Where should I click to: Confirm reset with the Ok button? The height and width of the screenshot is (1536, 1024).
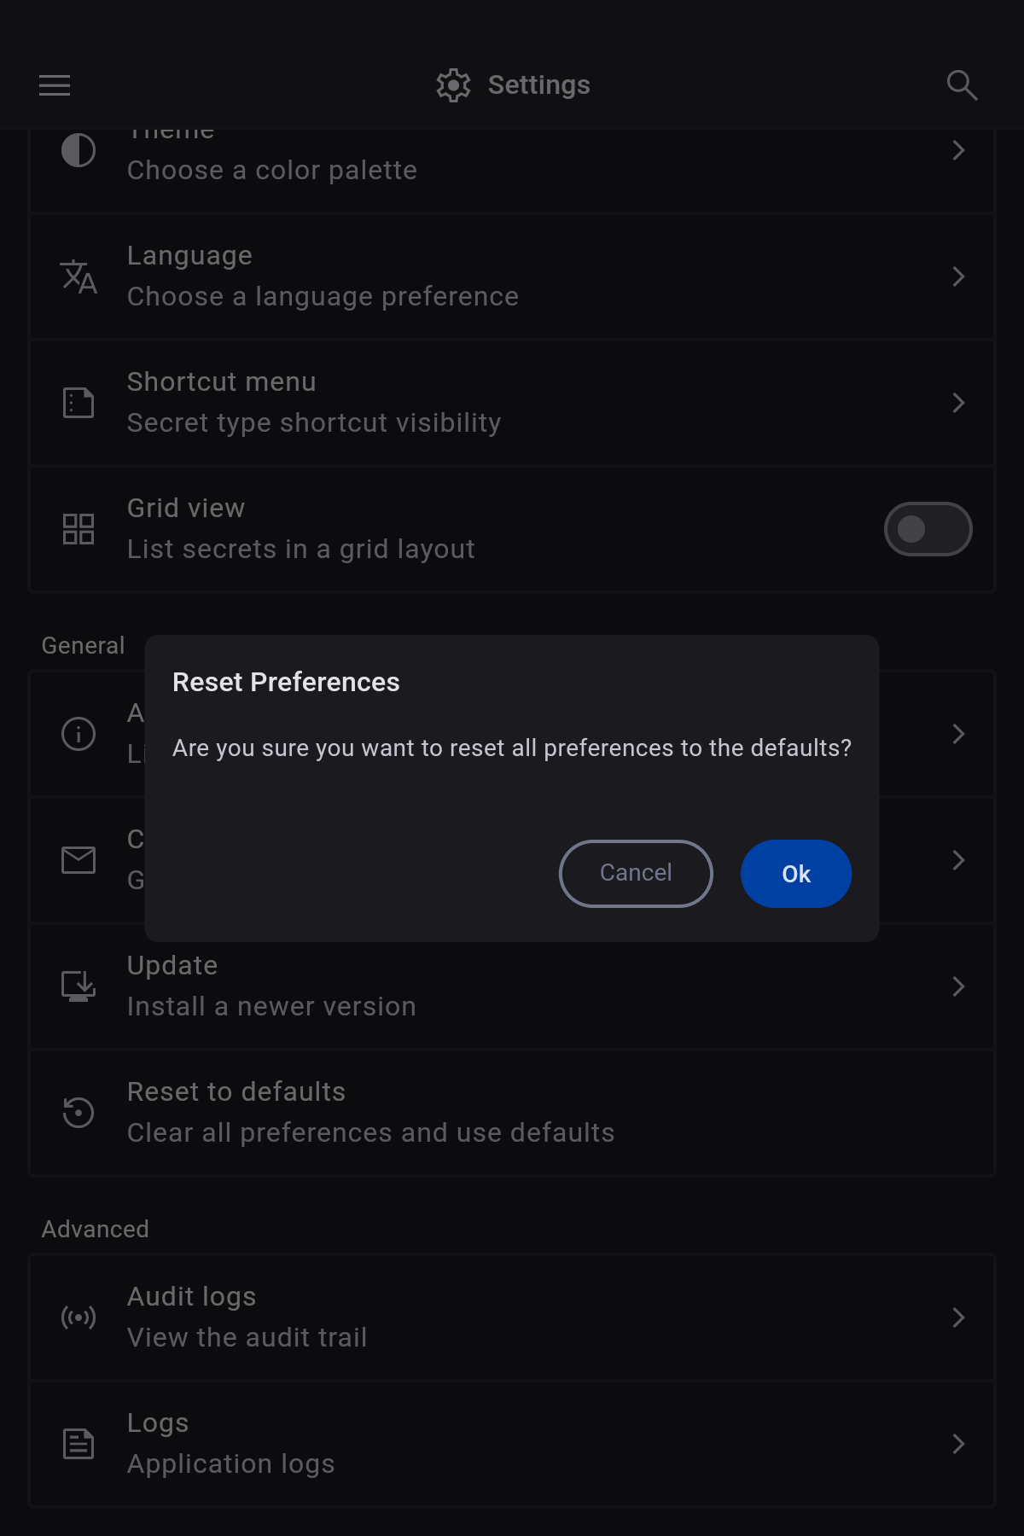click(795, 874)
